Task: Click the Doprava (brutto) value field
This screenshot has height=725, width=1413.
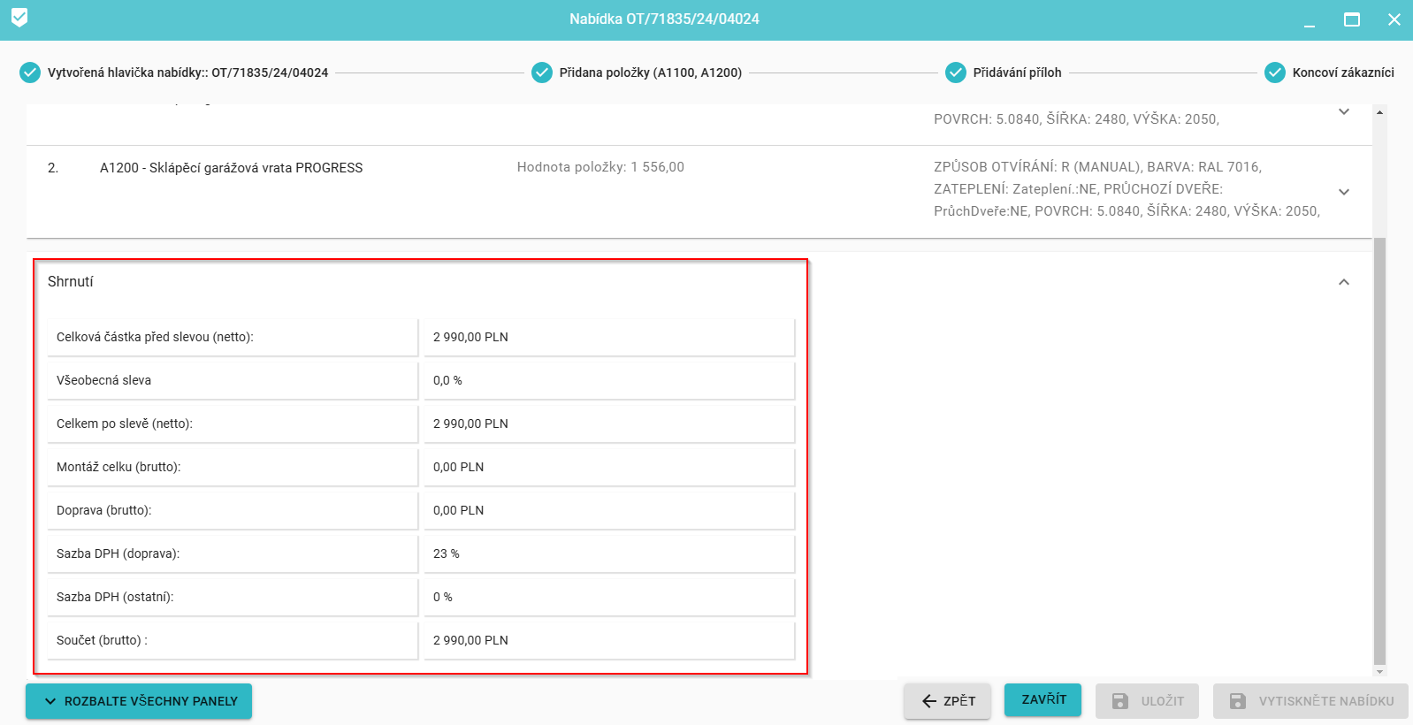Action: [608, 510]
